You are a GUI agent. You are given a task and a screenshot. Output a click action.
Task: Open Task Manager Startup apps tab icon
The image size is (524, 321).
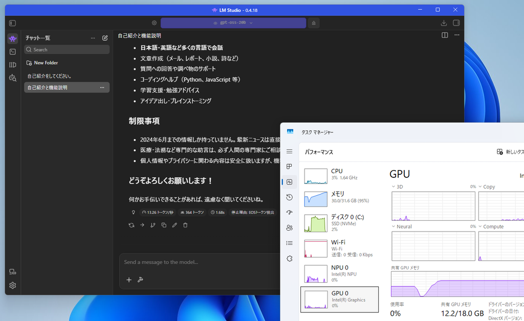click(x=290, y=213)
